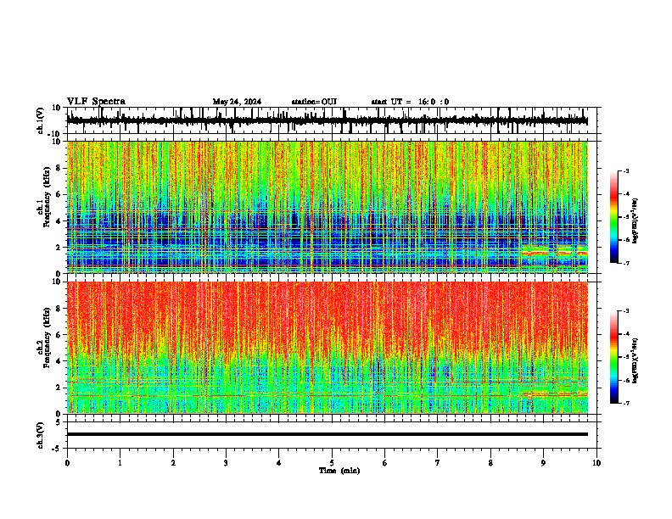Click the ch.3(V) axis label

(41, 436)
